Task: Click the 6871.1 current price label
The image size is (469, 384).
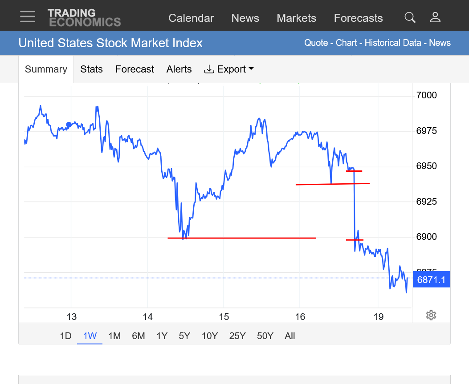Action: 431,280
